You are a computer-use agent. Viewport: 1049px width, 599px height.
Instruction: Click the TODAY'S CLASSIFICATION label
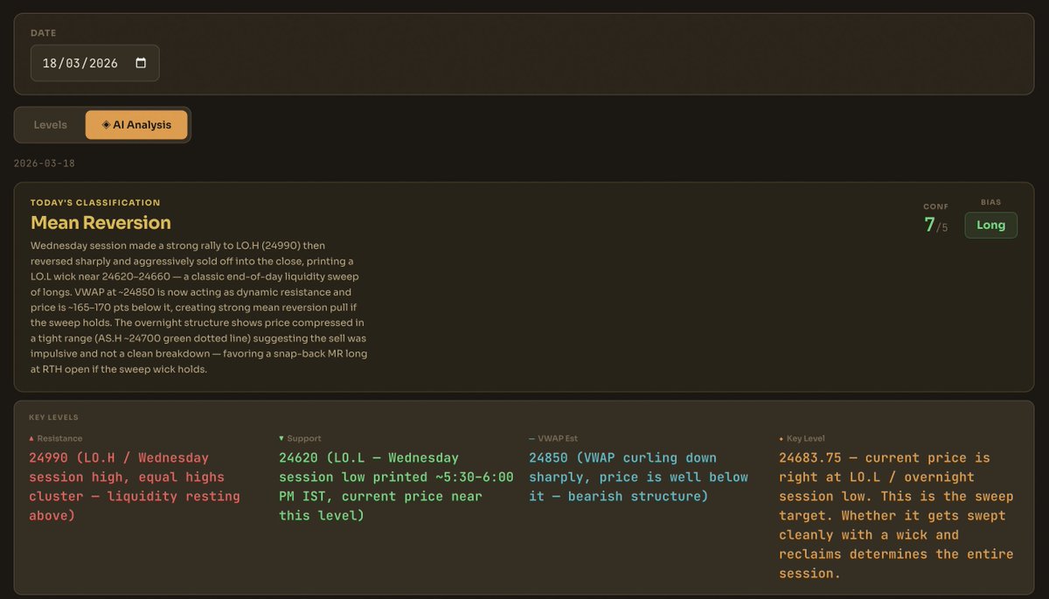click(x=95, y=203)
